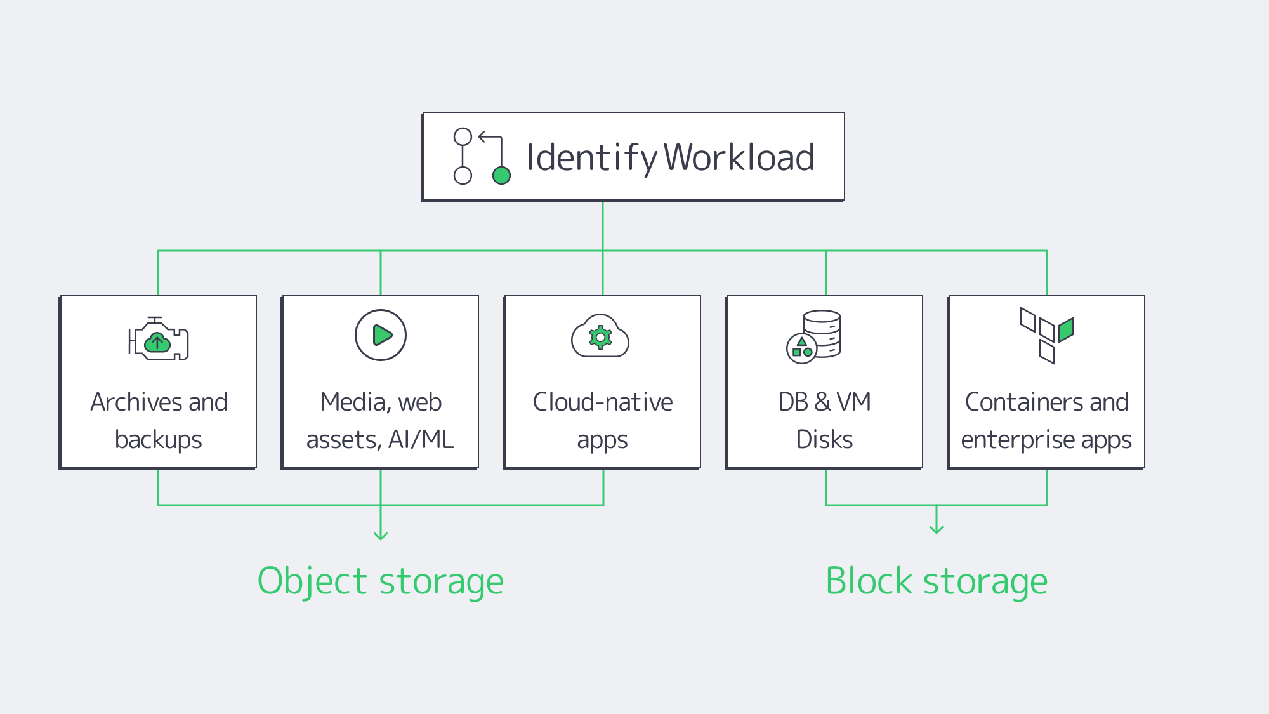Viewport: 1269px width, 714px height.
Task: Select the "Containers and enterprise apps" label
Action: [x=1047, y=421]
